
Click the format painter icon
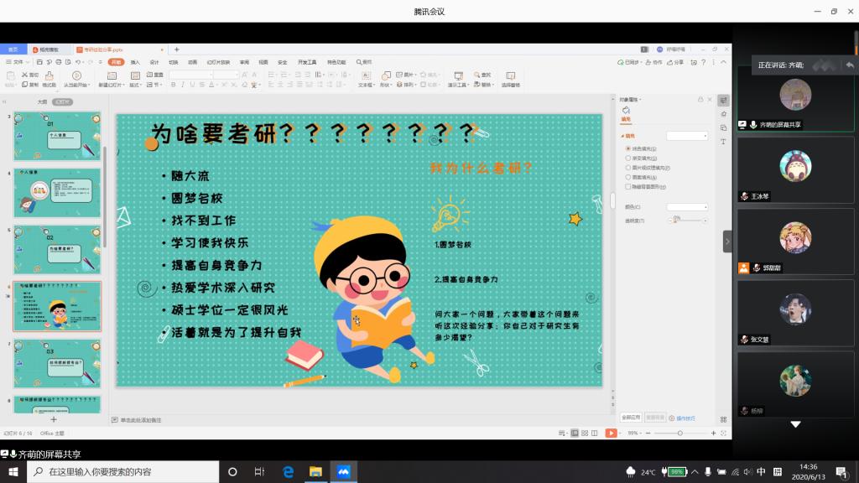(49, 79)
